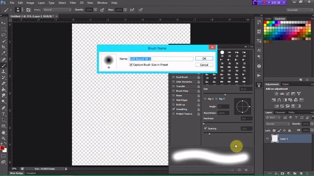
Task: Click Cancel in Brush Name dialog
Action: (204, 65)
